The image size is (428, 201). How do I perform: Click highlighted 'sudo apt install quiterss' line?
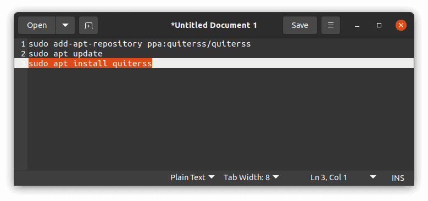[90, 64]
